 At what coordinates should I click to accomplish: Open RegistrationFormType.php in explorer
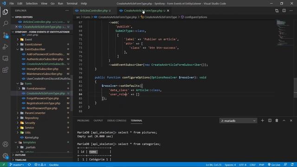pos(43,103)
